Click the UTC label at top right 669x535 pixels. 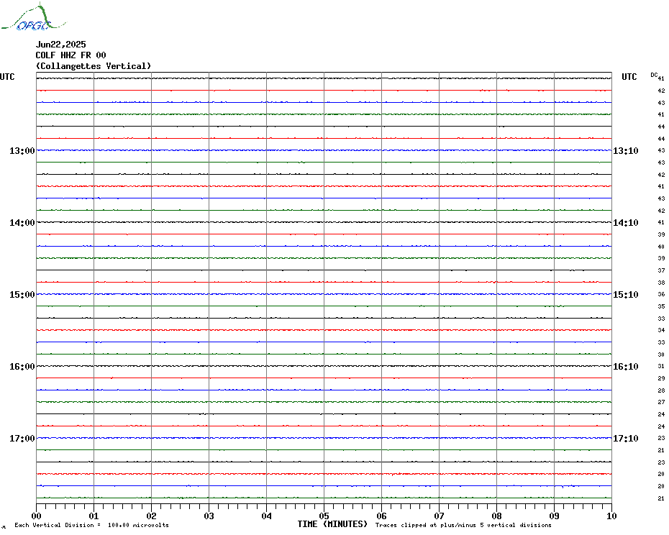629,77
